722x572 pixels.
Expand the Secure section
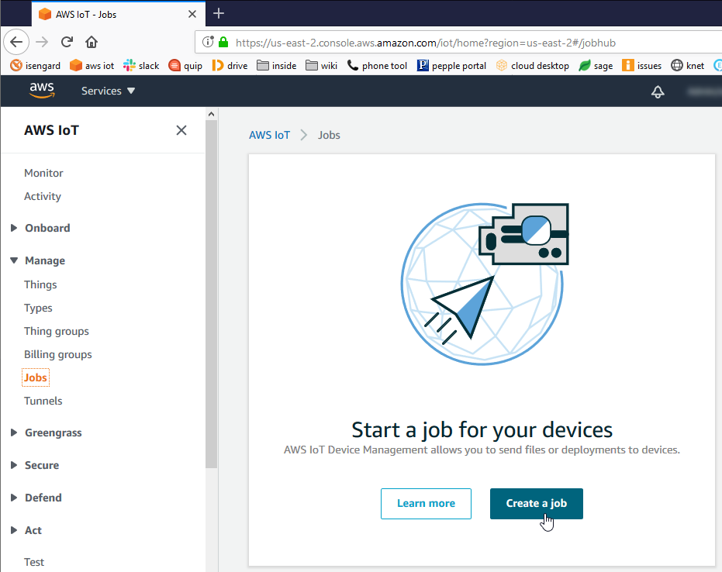coord(35,465)
